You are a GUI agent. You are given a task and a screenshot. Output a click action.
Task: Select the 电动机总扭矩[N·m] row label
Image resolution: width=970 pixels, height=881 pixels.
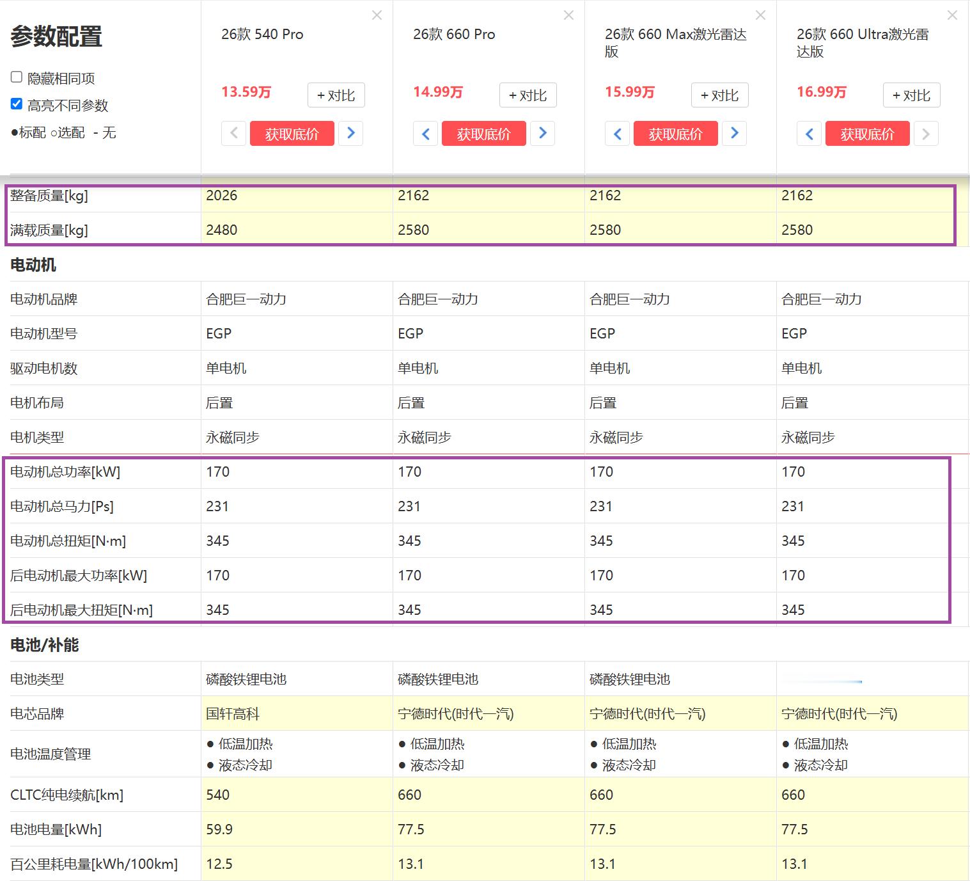point(68,541)
